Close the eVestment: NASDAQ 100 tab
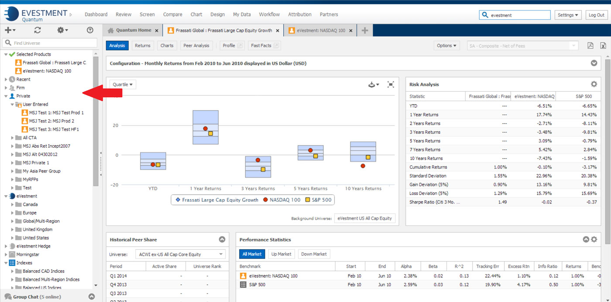 [351, 31]
